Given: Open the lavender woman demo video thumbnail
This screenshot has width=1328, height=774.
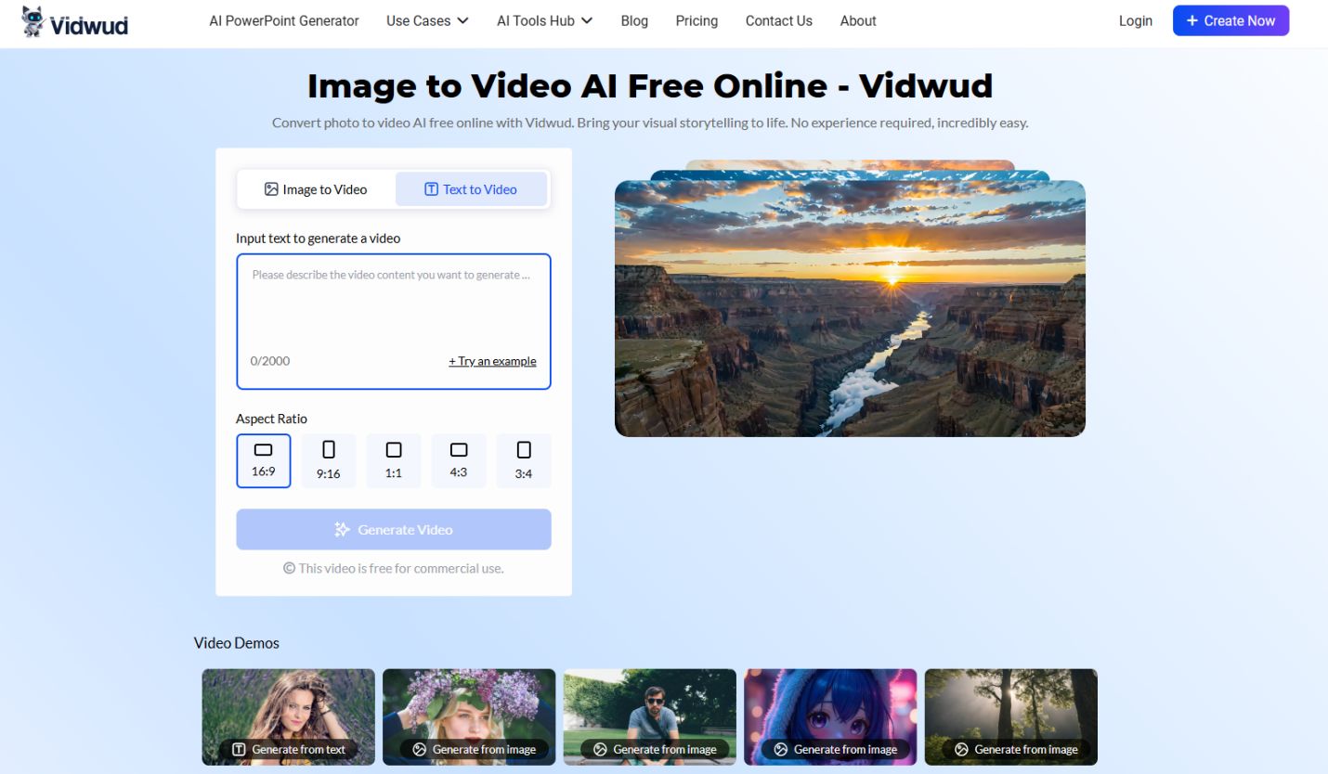Looking at the screenshot, I should [x=289, y=710].
